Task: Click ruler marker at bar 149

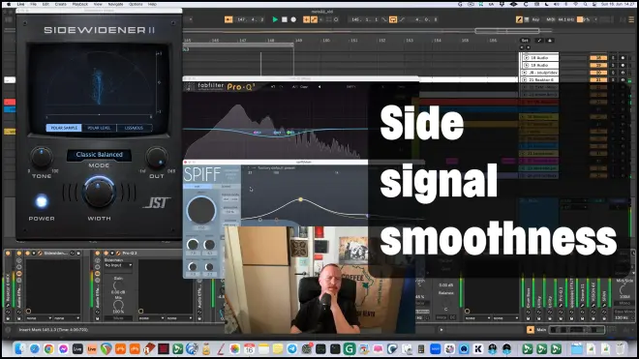Action: coord(299,41)
